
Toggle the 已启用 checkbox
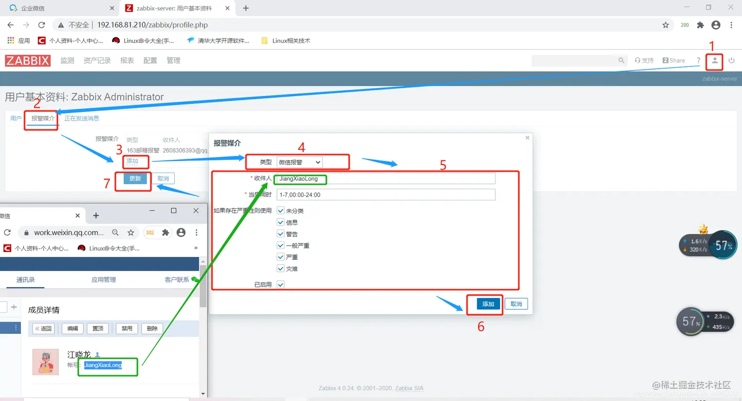tap(281, 284)
